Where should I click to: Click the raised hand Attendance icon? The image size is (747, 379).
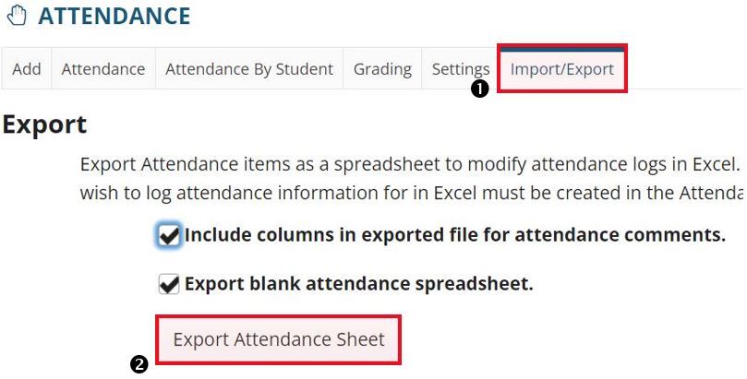(18, 16)
